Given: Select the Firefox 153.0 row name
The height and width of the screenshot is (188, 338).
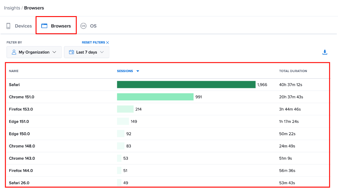Looking at the screenshot, I should (21, 109).
